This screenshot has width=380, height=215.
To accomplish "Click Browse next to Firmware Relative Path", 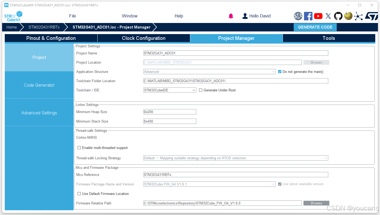I will [316, 203].
